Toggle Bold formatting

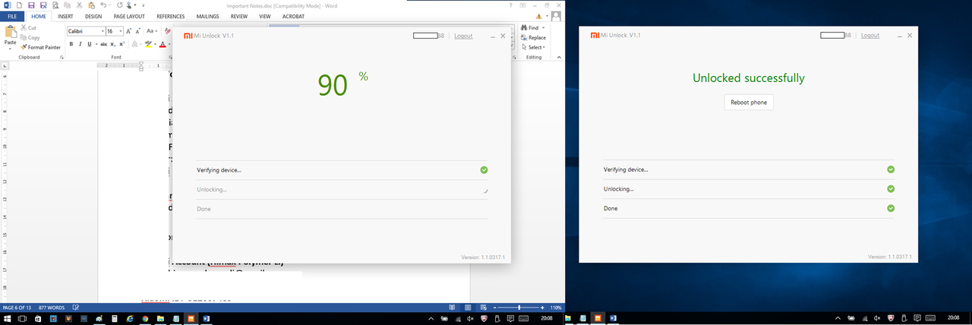pos(71,44)
